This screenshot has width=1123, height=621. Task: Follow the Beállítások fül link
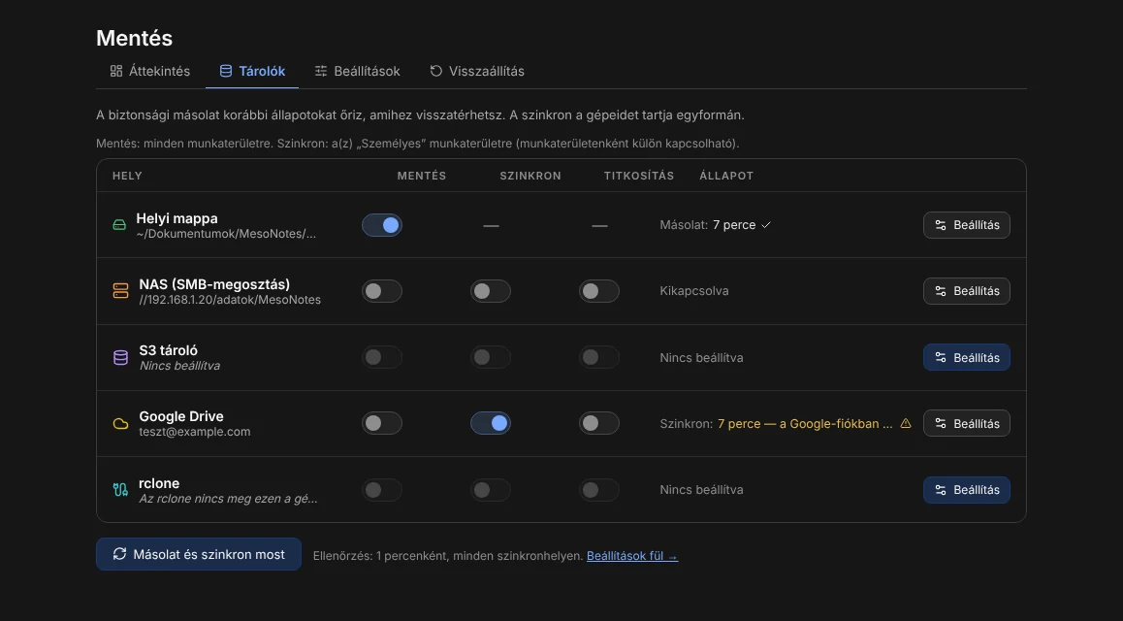632,556
